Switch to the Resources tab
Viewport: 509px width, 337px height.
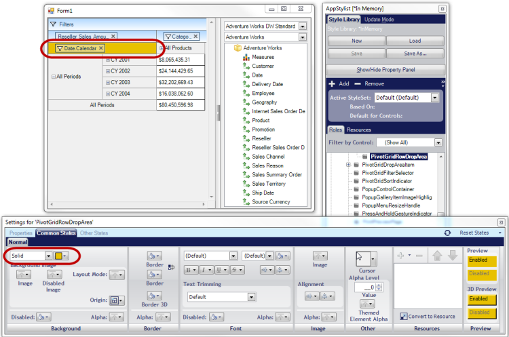(359, 130)
